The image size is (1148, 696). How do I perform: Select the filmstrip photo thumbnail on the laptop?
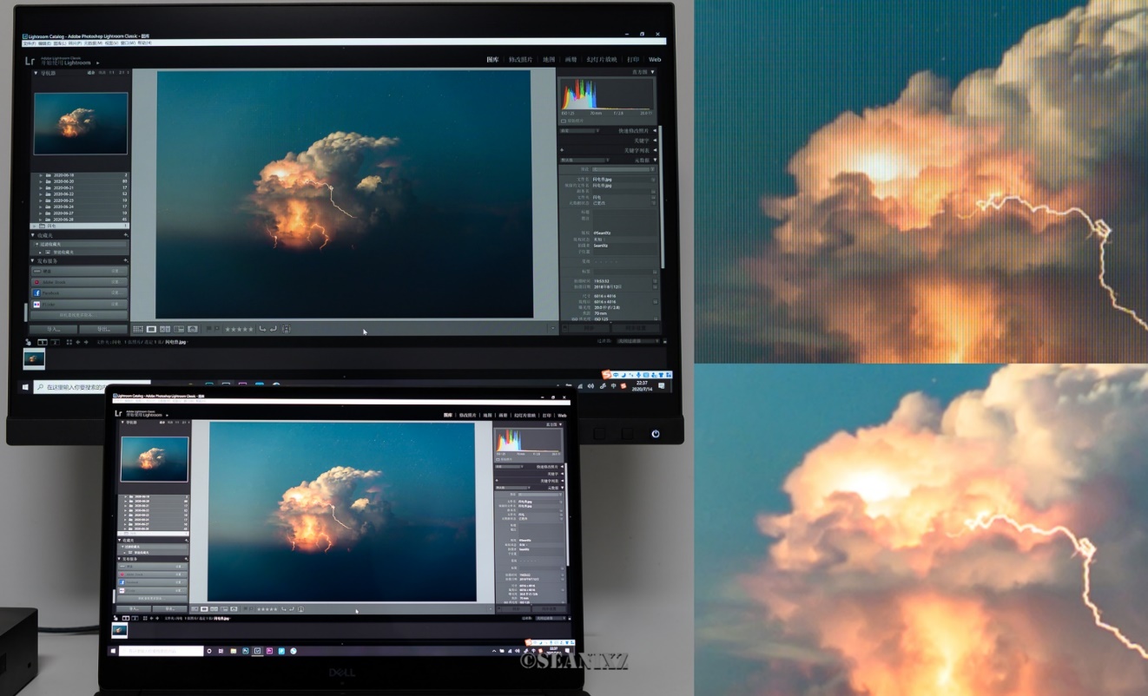[120, 629]
